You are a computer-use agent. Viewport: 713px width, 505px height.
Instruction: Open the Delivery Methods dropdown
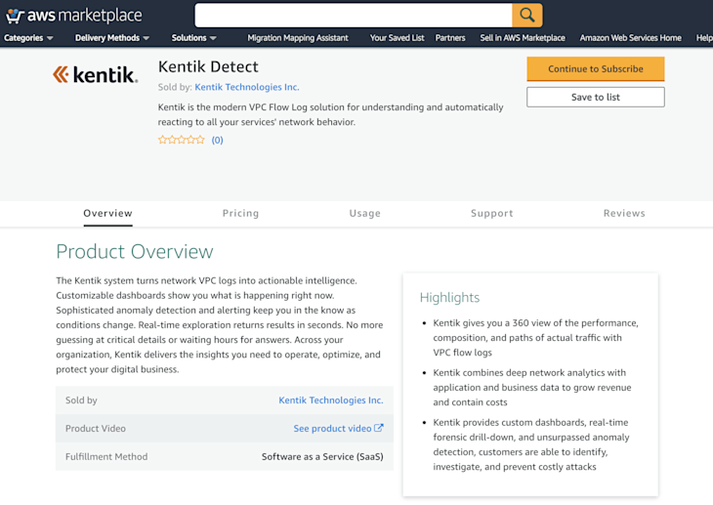[112, 38]
